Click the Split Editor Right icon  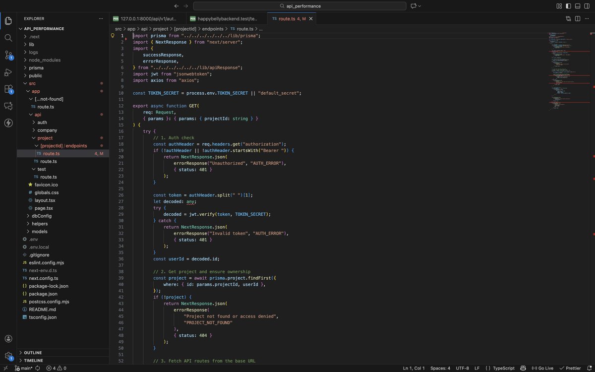point(577,18)
